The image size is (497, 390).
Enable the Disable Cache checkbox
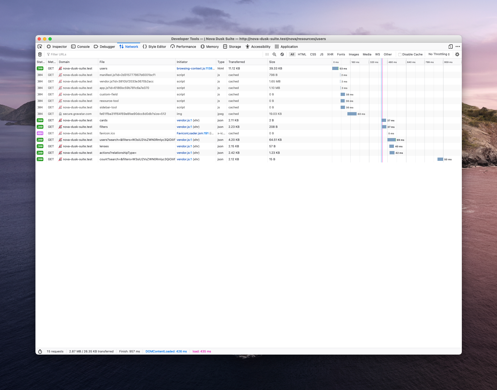(x=400, y=54)
